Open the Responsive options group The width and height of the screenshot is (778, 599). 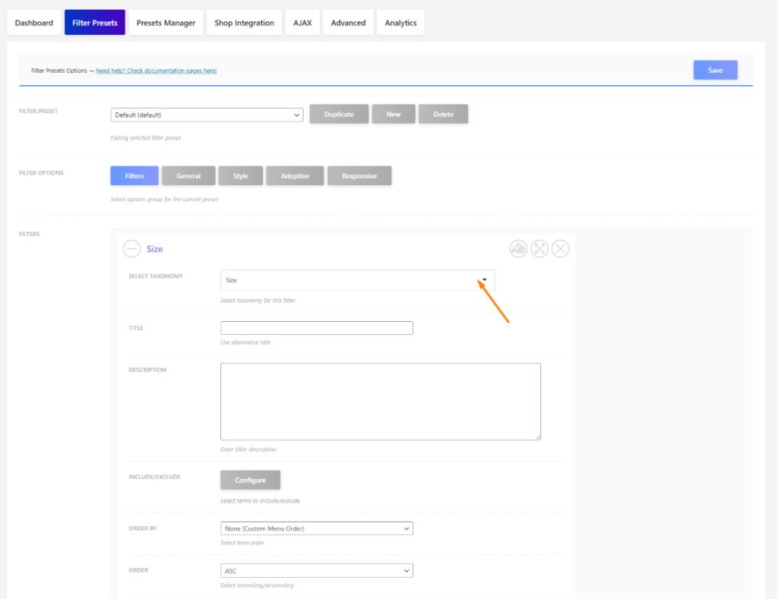click(x=359, y=175)
